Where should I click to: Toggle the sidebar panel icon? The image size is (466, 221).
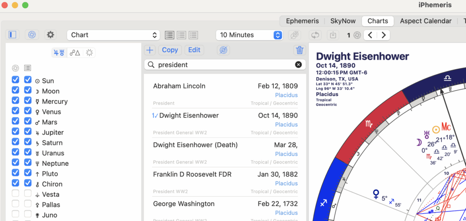point(13,35)
